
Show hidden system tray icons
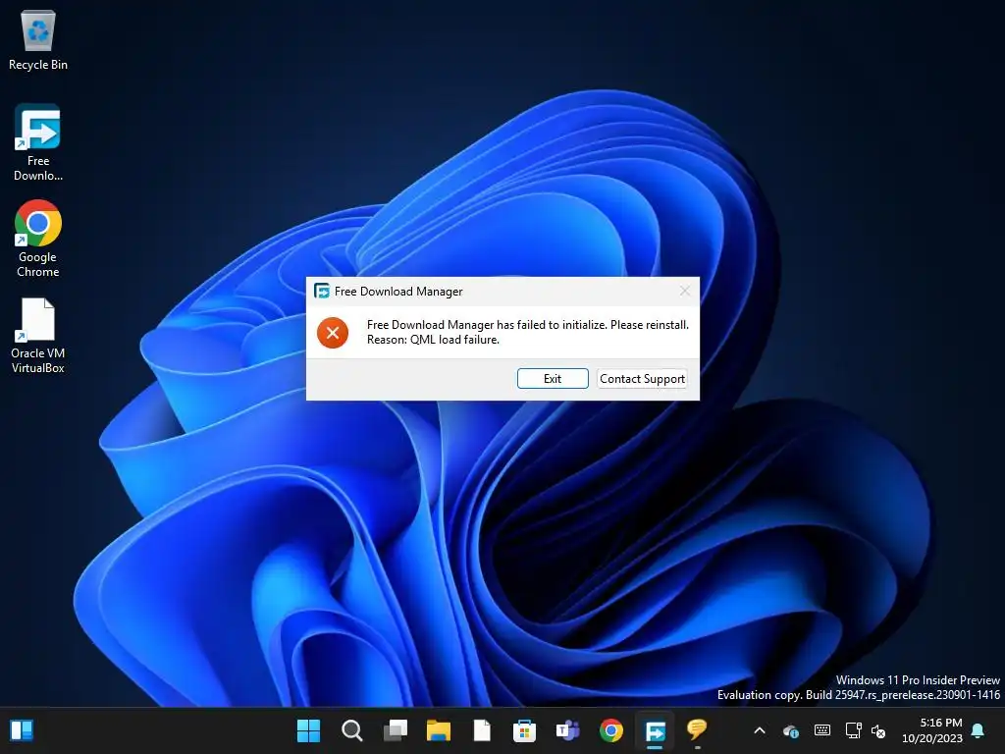760,730
